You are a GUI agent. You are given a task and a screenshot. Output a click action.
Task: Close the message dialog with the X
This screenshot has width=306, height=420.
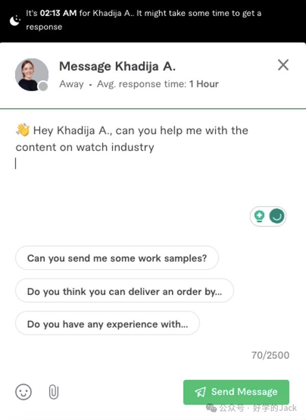tap(283, 65)
